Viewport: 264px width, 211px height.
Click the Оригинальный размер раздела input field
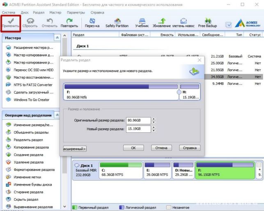click(x=138, y=120)
